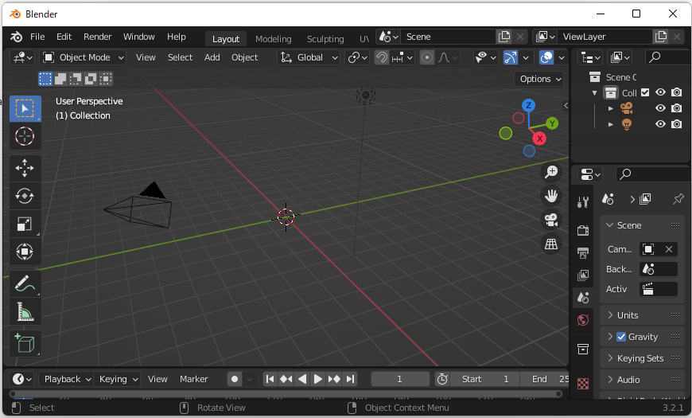Open World properties tab (globe icon)
This screenshot has width=692, height=418.
coord(583,320)
